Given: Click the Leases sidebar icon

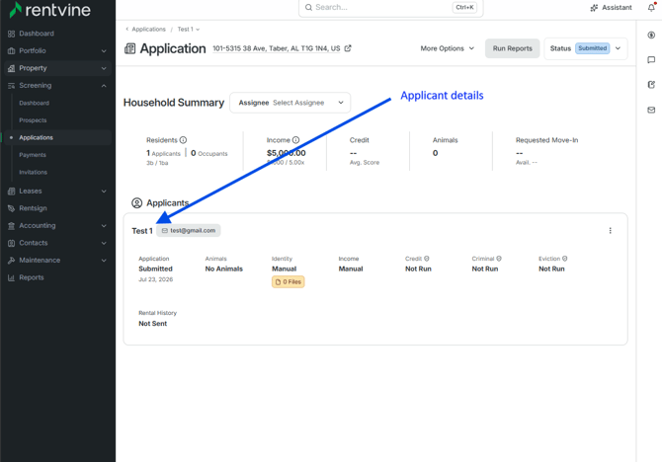Looking at the screenshot, I should coord(12,192).
